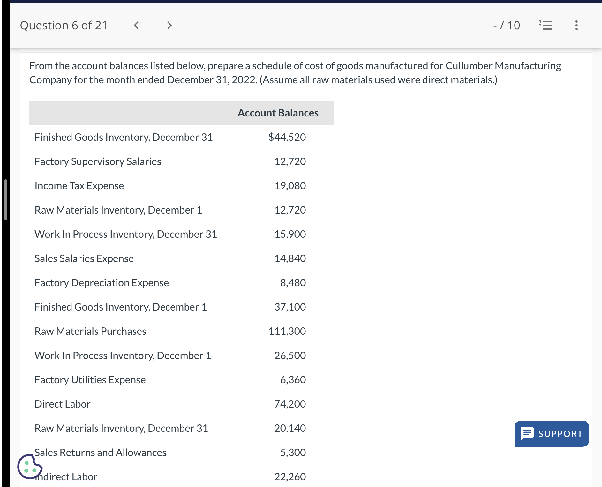Image resolution: width=602 pixels, height=487 pixels.
Task: Open the question list icon
Action: (x=546, y=25)
